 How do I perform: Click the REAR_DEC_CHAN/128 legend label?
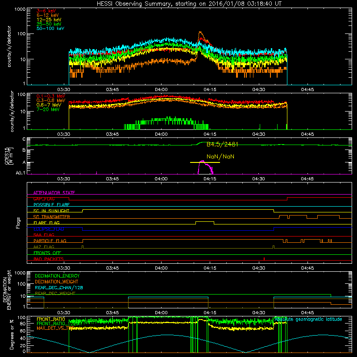point(59,288)
